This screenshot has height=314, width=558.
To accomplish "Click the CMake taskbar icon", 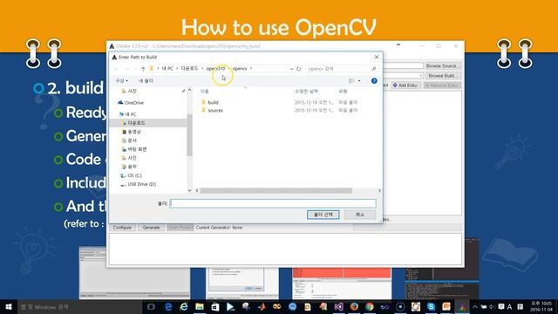I will coord(462,306).
